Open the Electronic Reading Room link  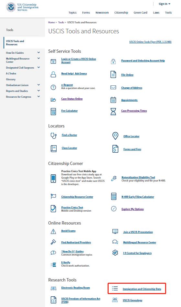(x=76, y=288)
